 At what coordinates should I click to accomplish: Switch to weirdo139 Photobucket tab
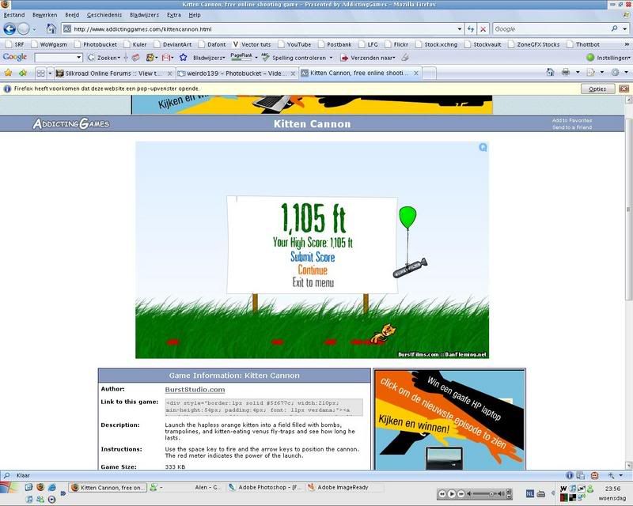coord(236,74)
